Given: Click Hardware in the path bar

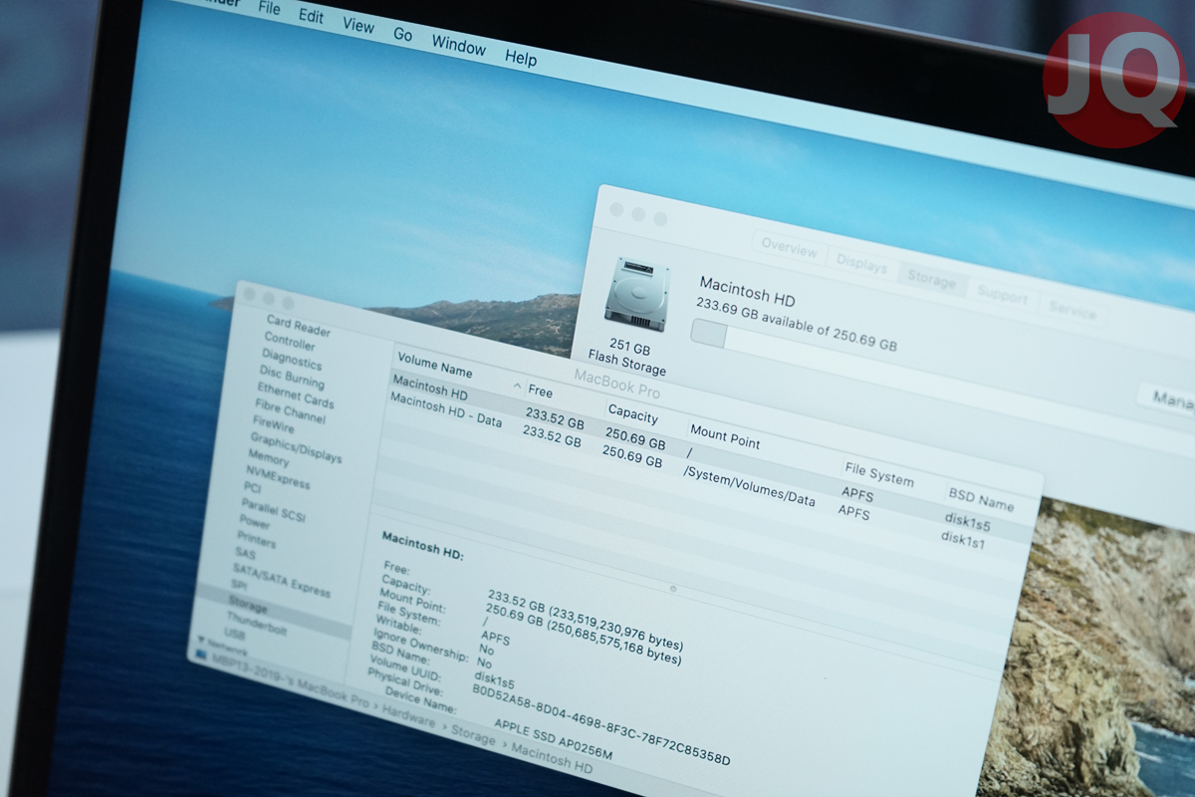Looking at the screenshot, I should 409,717.
